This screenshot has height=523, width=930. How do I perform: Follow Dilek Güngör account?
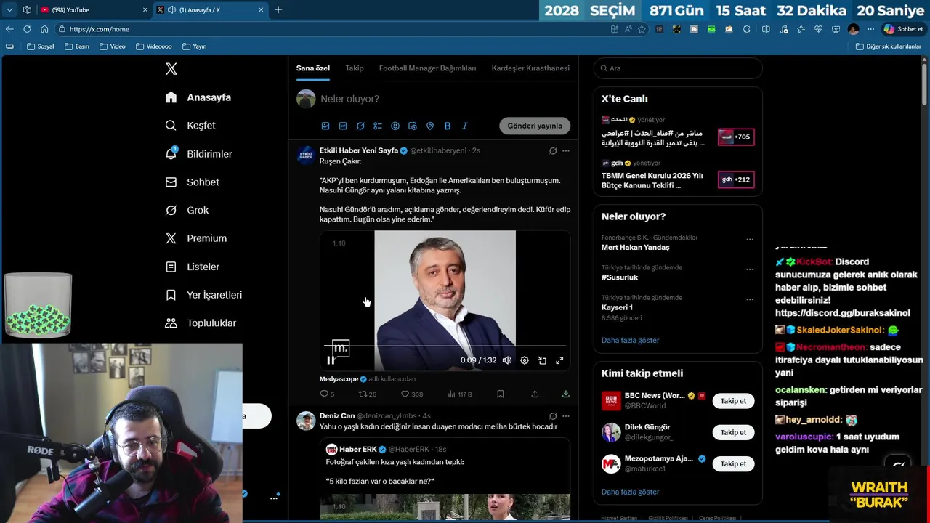(733, 432)
